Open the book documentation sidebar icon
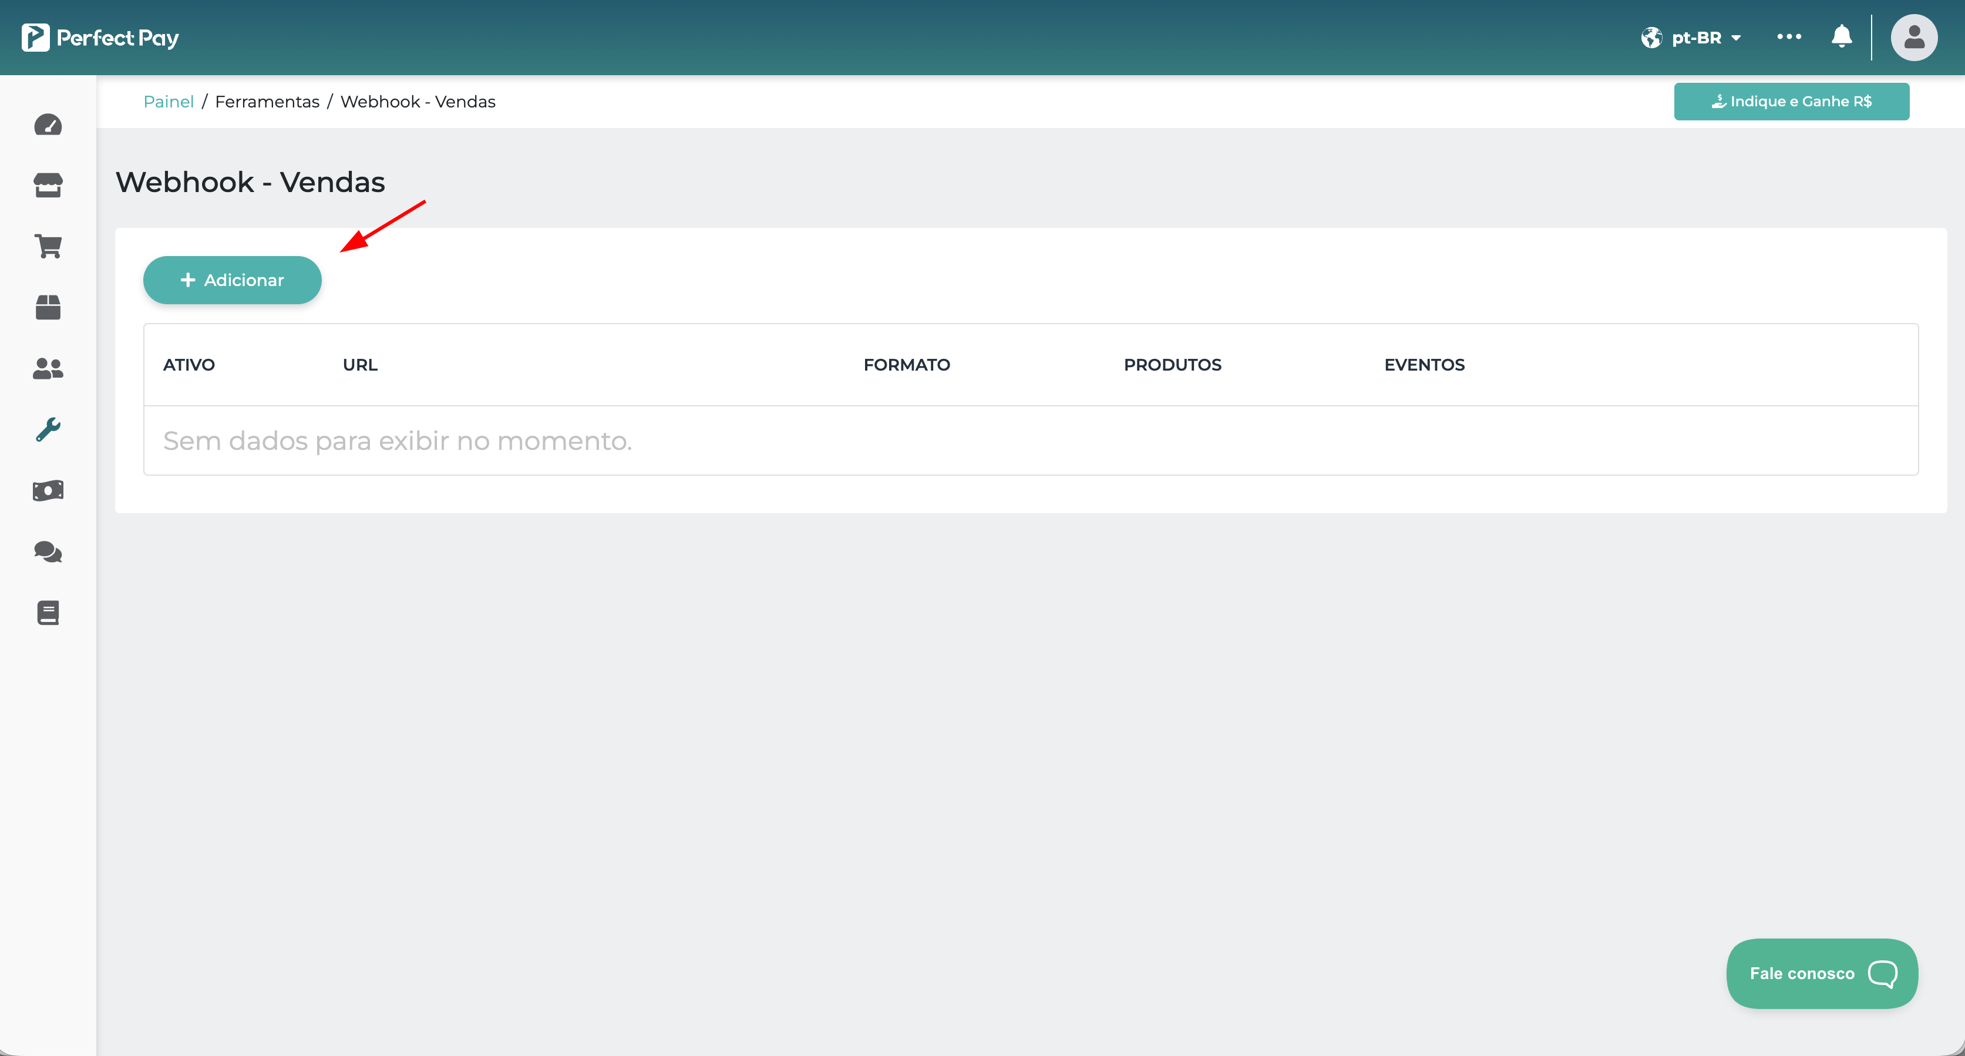 [48, 613]
